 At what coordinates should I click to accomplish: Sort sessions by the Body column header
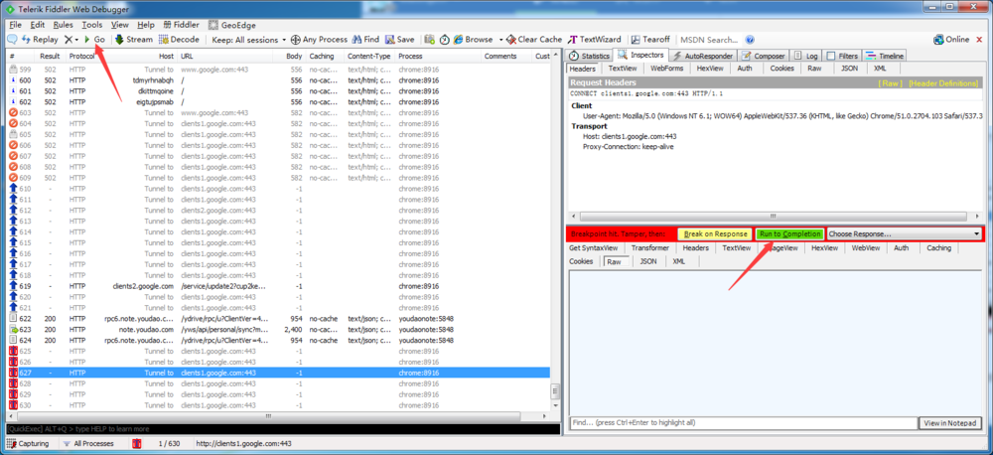[x=295, y=57]
